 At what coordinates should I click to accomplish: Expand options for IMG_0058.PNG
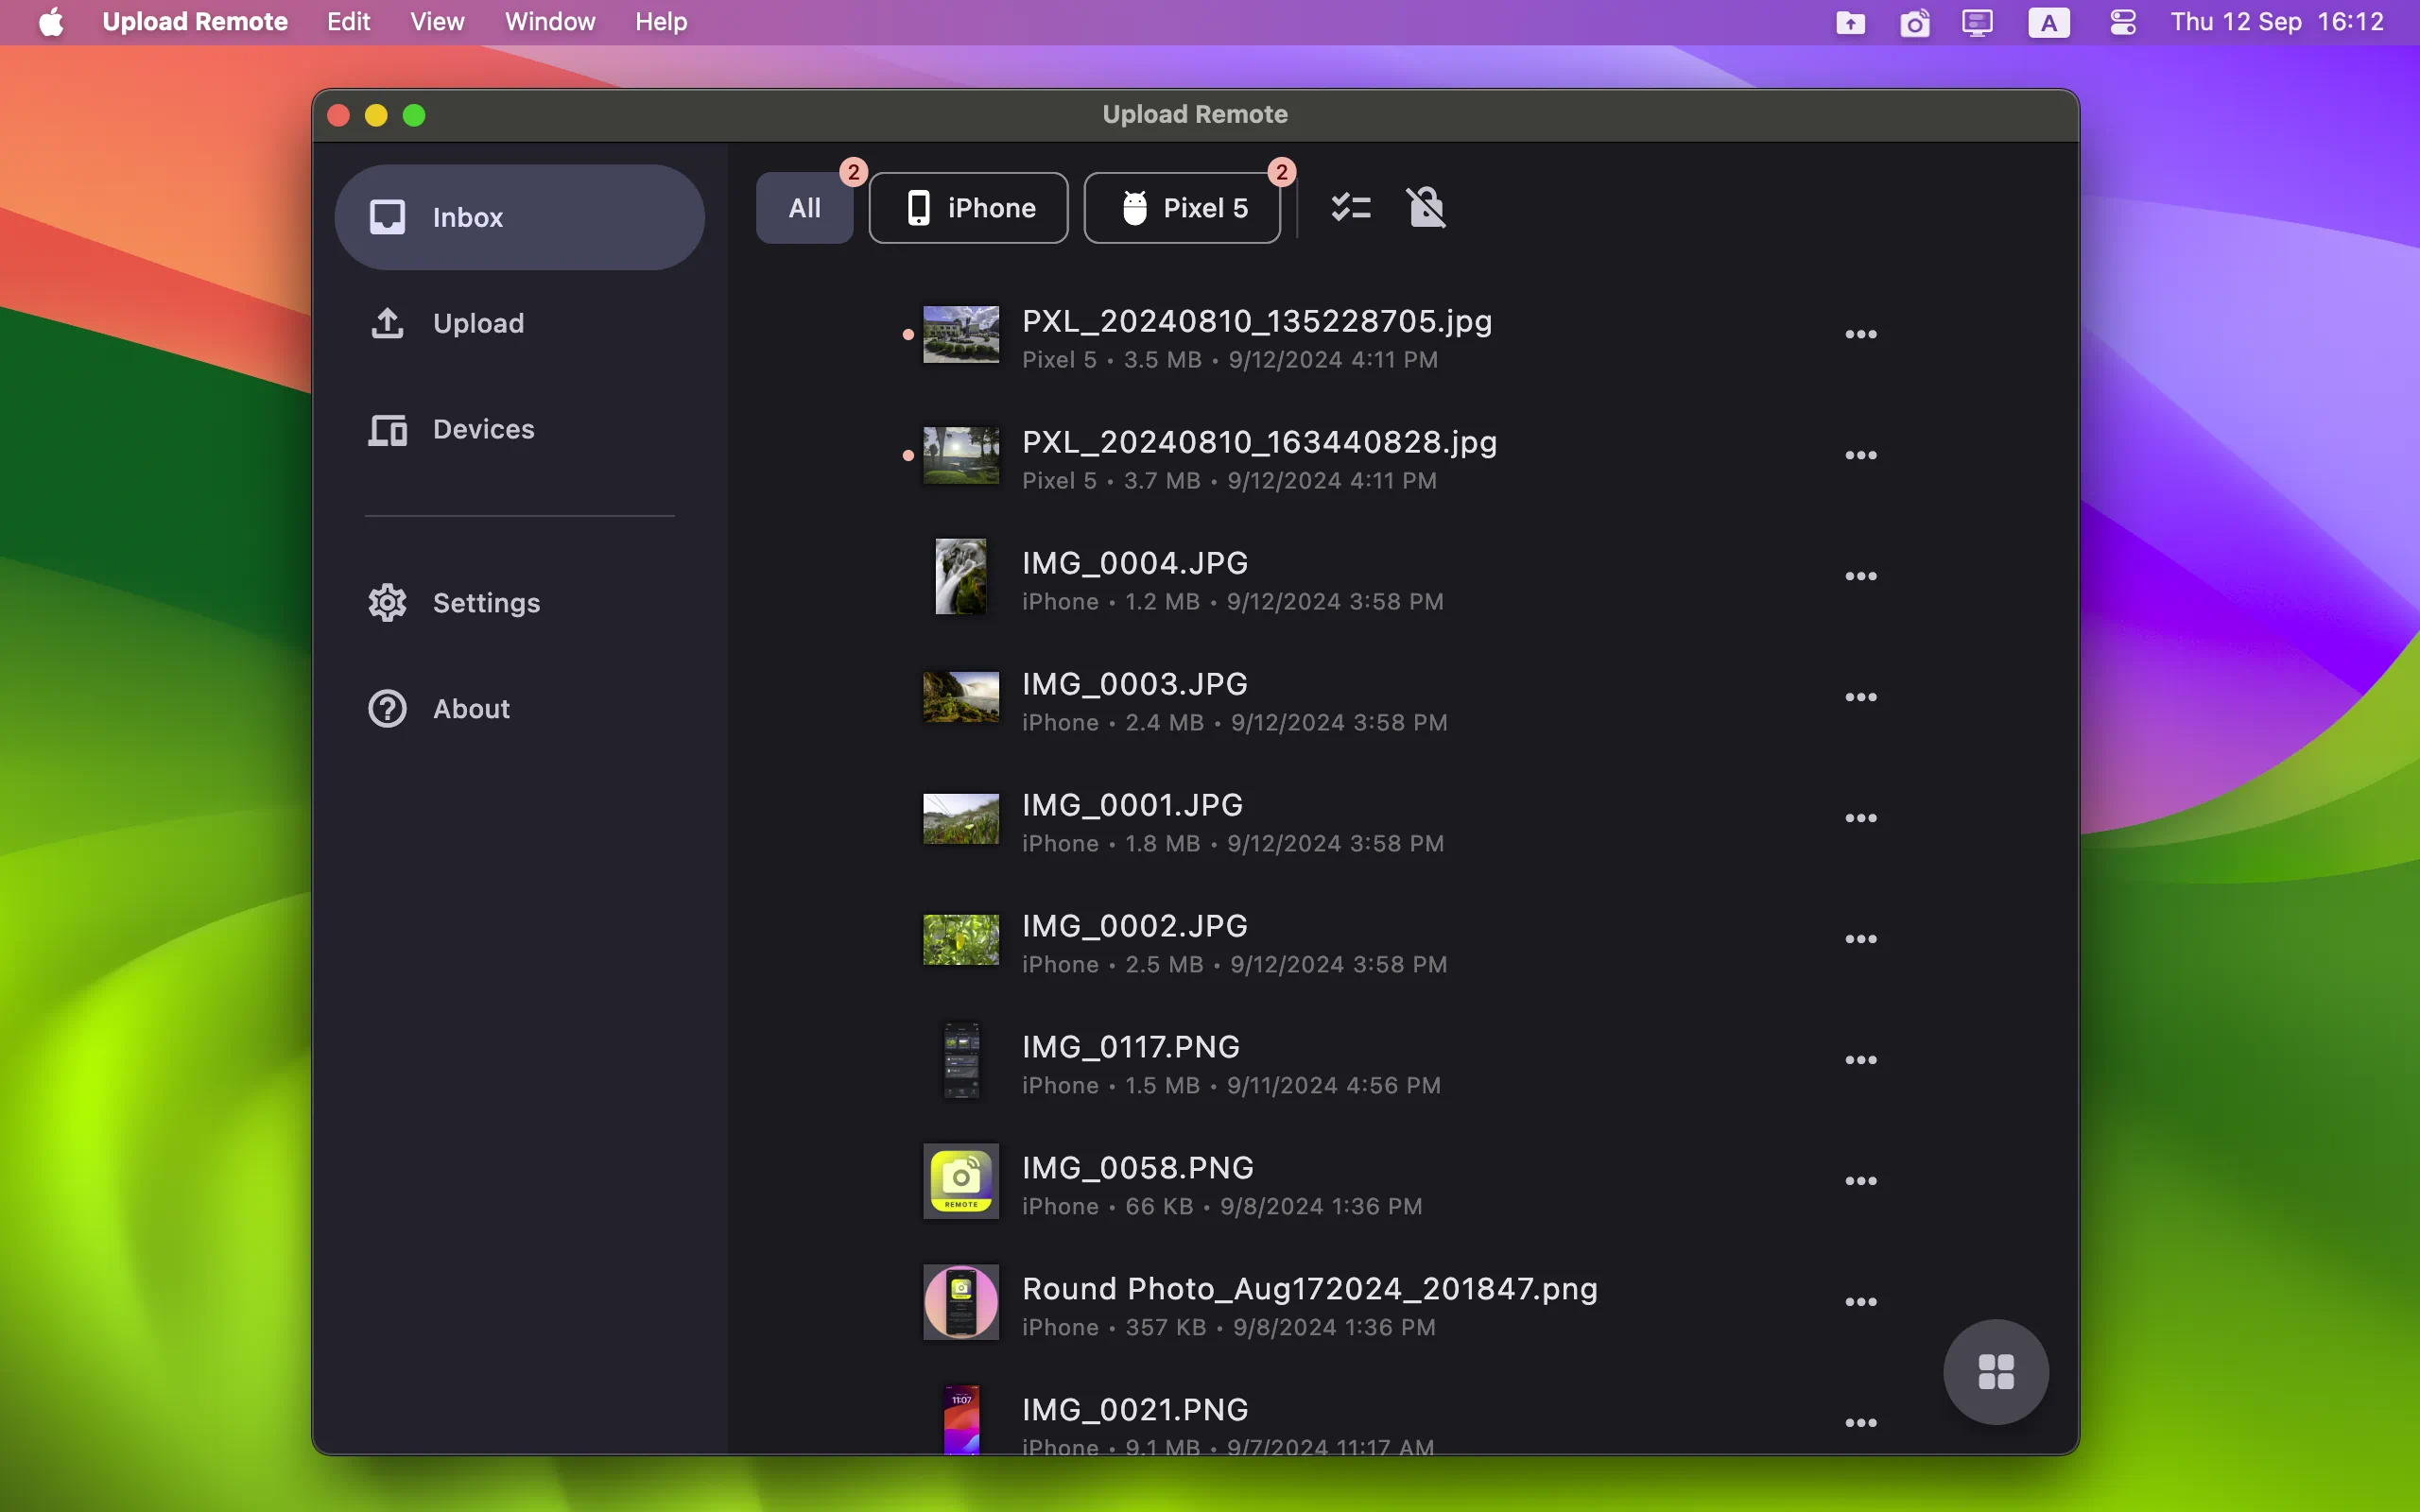[1860, 1181]
